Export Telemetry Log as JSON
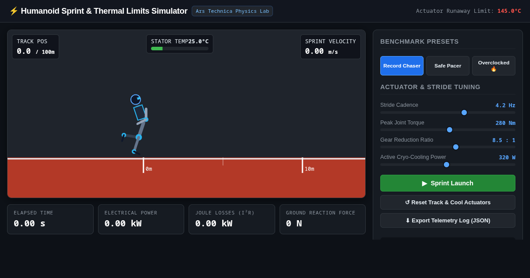Screen dimensions: 530x278 click(x=448, y=221)
